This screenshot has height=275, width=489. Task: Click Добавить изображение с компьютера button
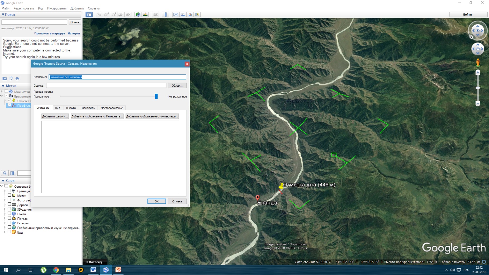[152, 116]
